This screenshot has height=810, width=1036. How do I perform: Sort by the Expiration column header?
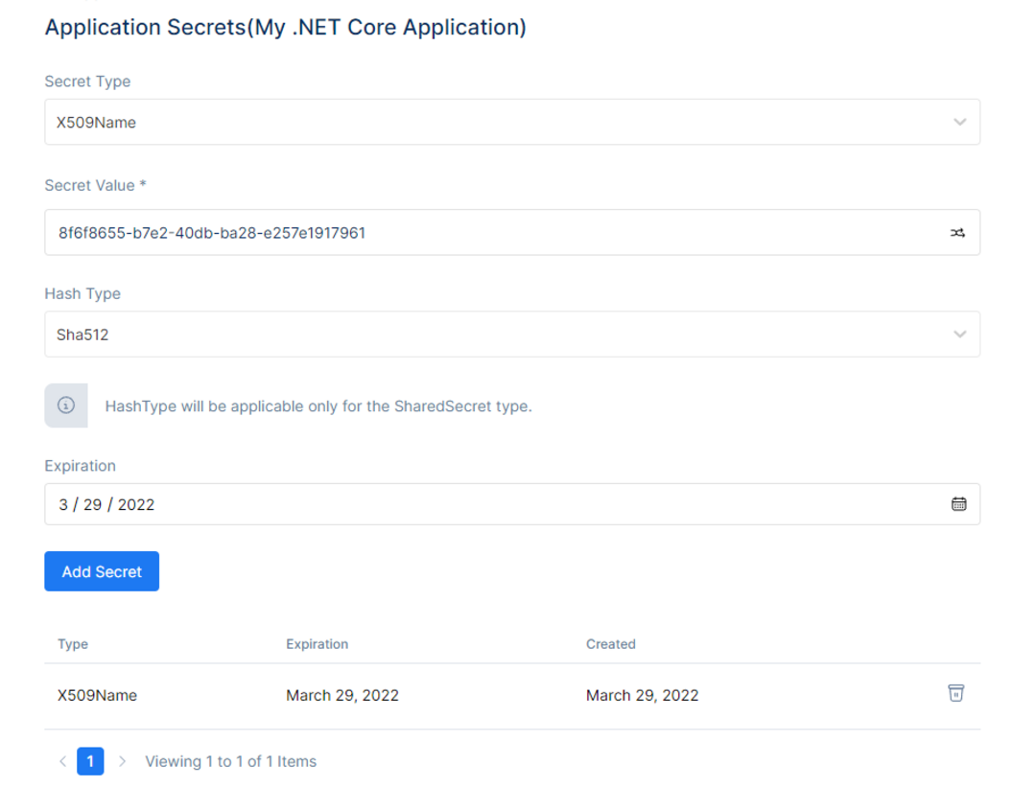(x=318, y=644)
